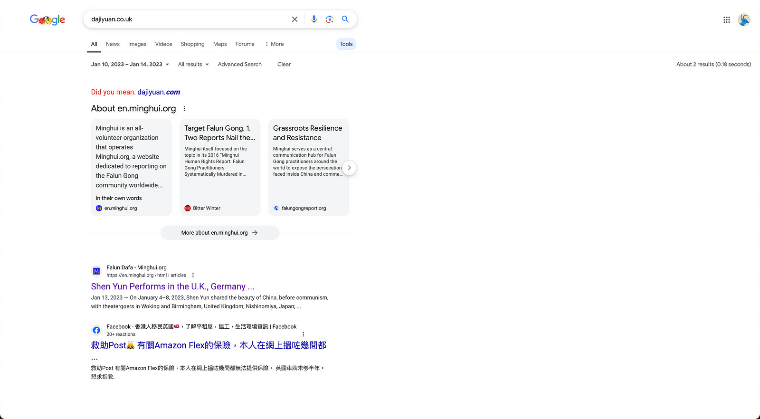Open Grassroots Resilience and Resistance card
This screenshot has height=419, width=760.
coord(308,167)
